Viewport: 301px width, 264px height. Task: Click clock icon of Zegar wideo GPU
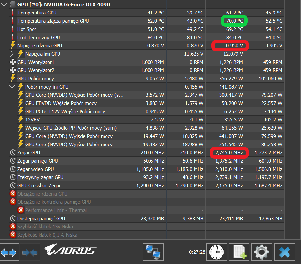13,169
